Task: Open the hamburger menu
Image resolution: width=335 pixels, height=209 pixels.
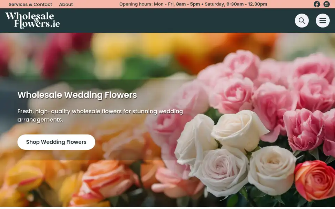Action: pyautogui.click(x=322, y=21)
